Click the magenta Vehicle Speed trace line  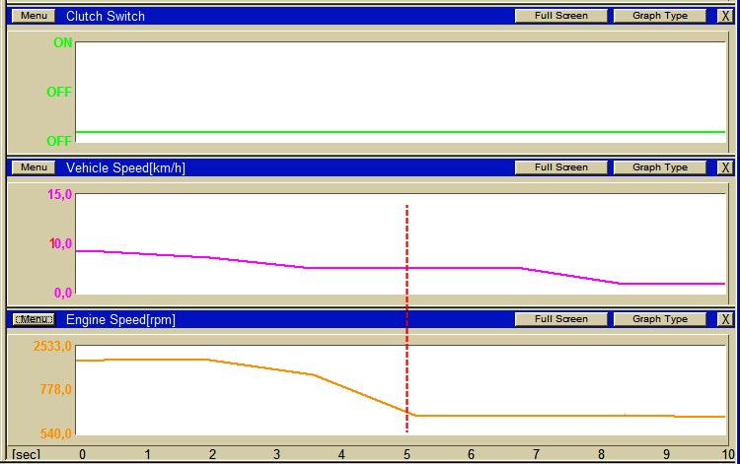[401, 268]
